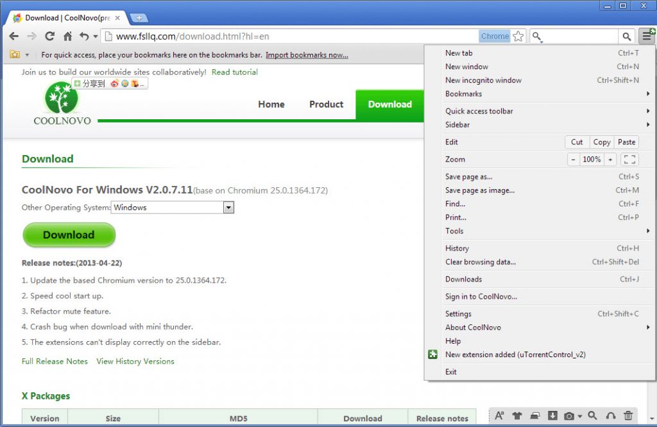The width and height of the screenshot is (657, 427).
Task: Click New extension added uTorrentControl_v2 entry
Action: 540,355
